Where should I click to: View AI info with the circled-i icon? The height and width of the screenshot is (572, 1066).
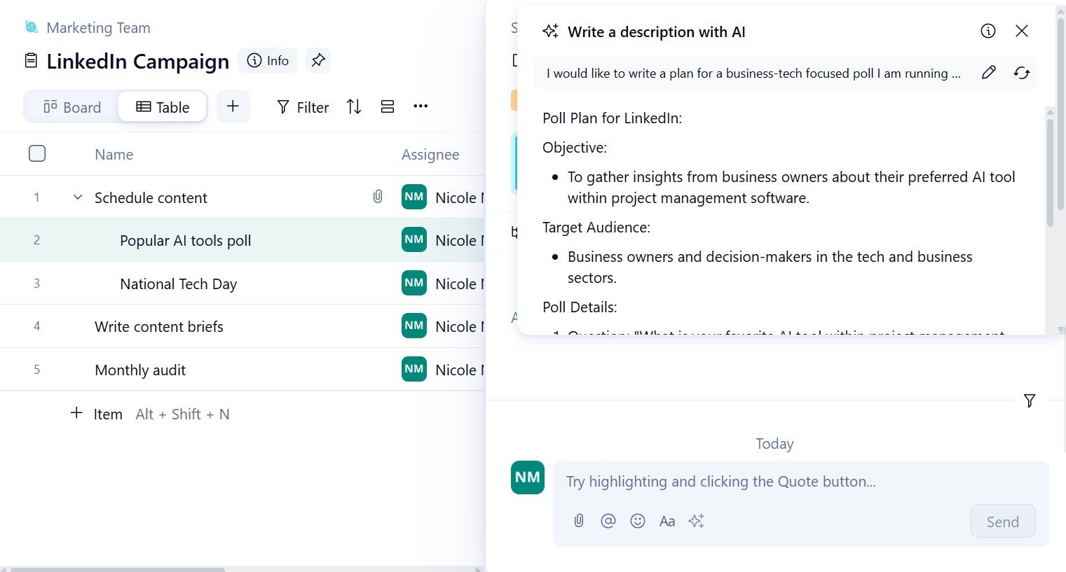click(988, 31)
